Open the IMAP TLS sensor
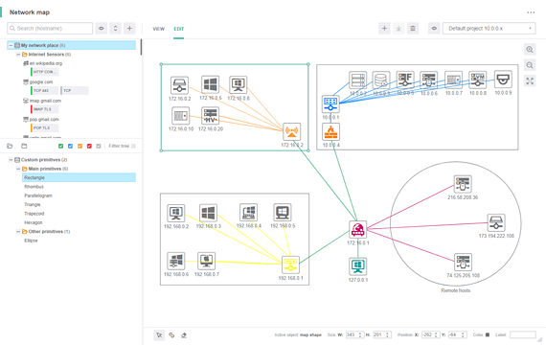The image size is (546, 345). coord(45,109)
